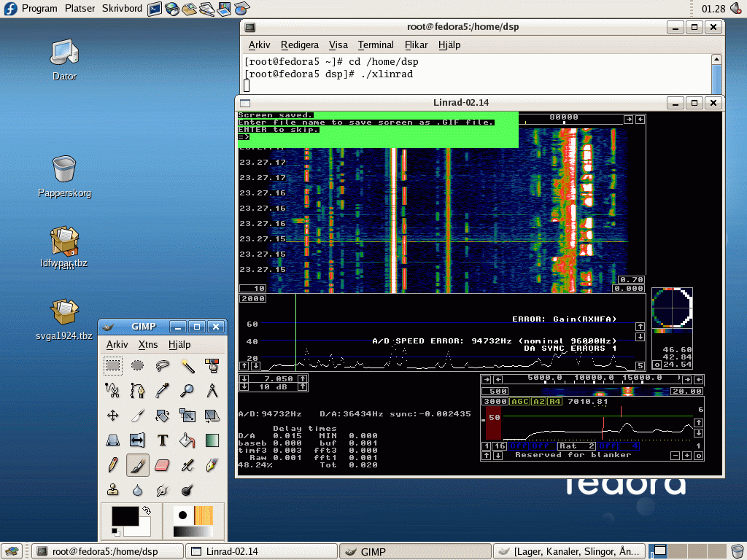
Task: Choose the Rotate tool in GIMP
Action: [x=163, y=415]
